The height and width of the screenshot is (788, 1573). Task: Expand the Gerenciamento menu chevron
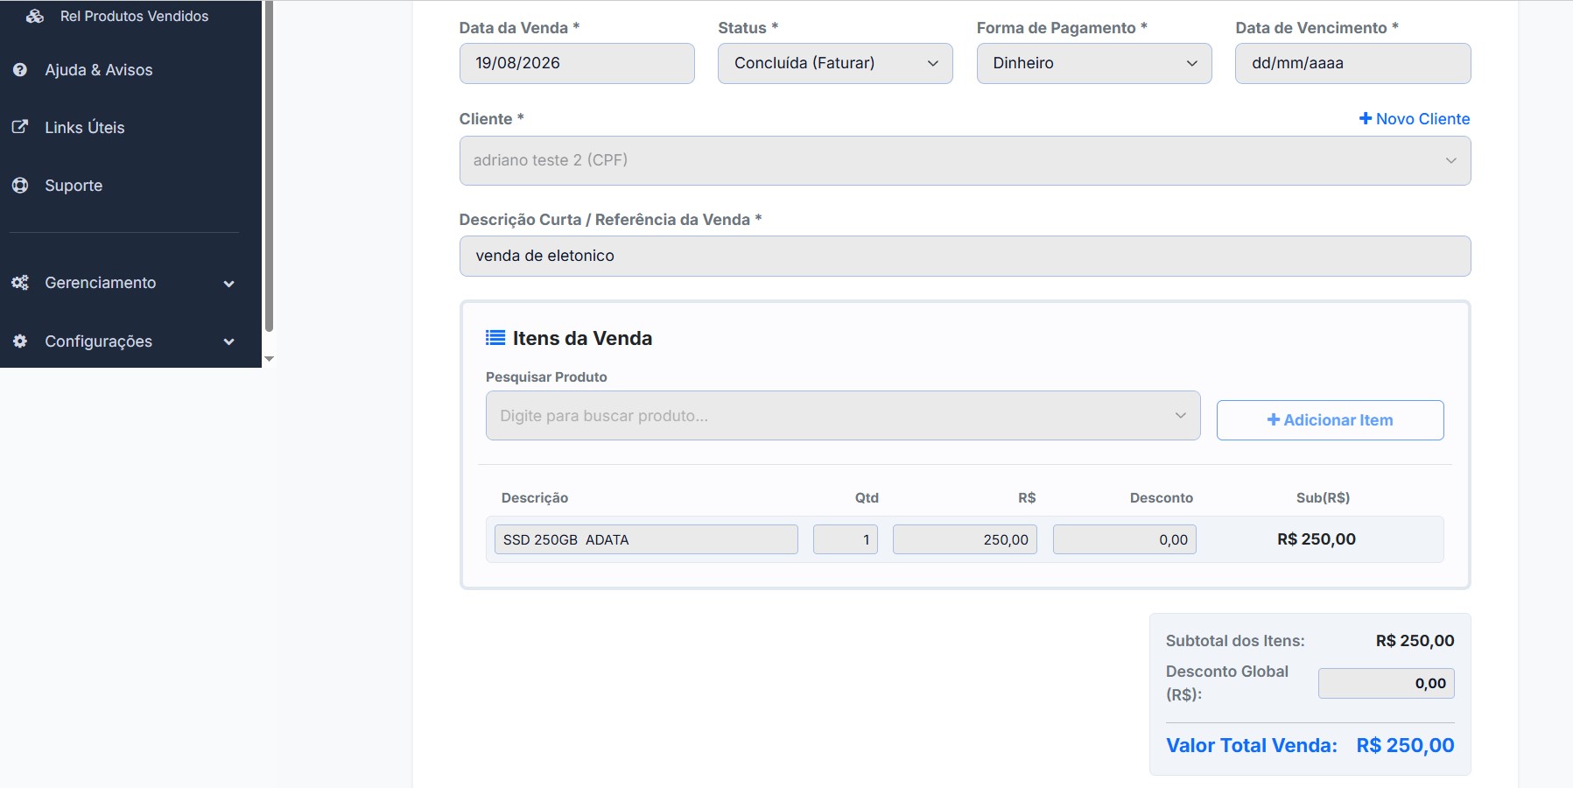click(x=229, y=284)
